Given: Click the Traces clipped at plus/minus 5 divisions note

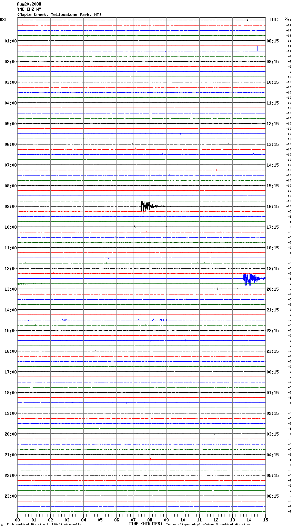Looking at the screenshot, I should 208,525.
